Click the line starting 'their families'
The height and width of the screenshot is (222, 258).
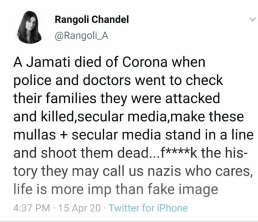click(117, 99)
